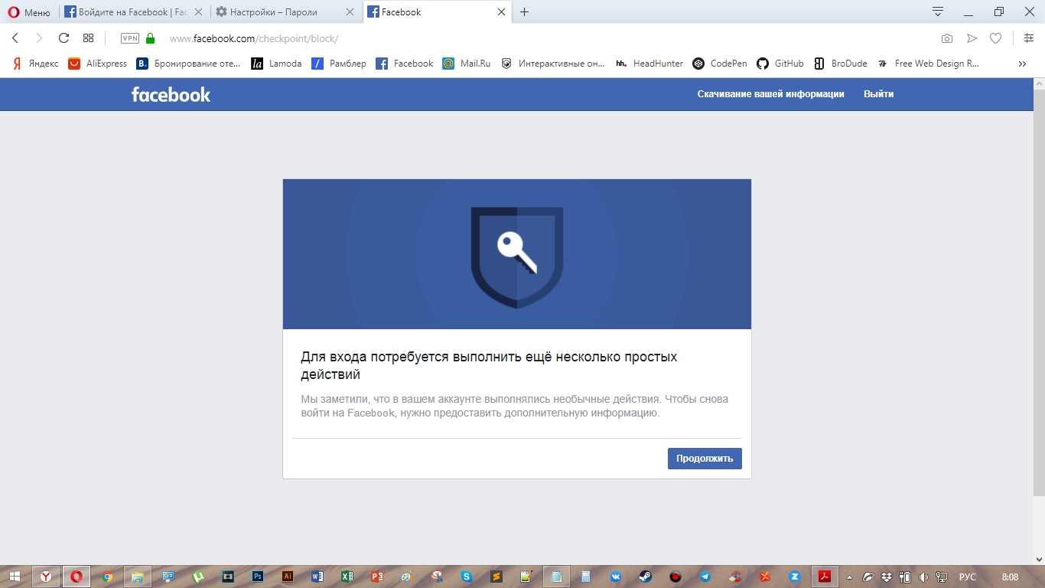
Task: Open Steam from the taskbar
Action: 646,577
